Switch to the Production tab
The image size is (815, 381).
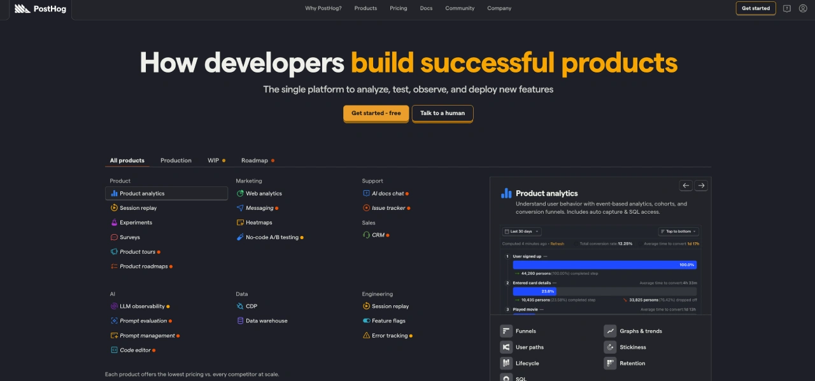(176, 160)
